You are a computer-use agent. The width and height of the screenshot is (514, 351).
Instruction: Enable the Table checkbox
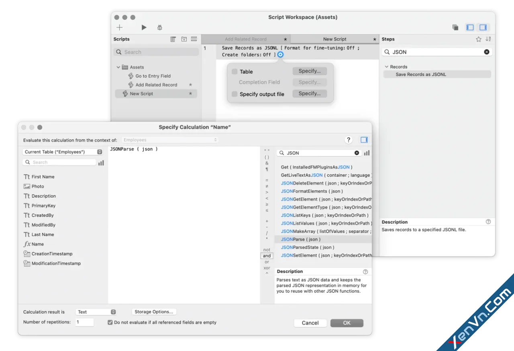pyautogui.click(x=235, y=71)
